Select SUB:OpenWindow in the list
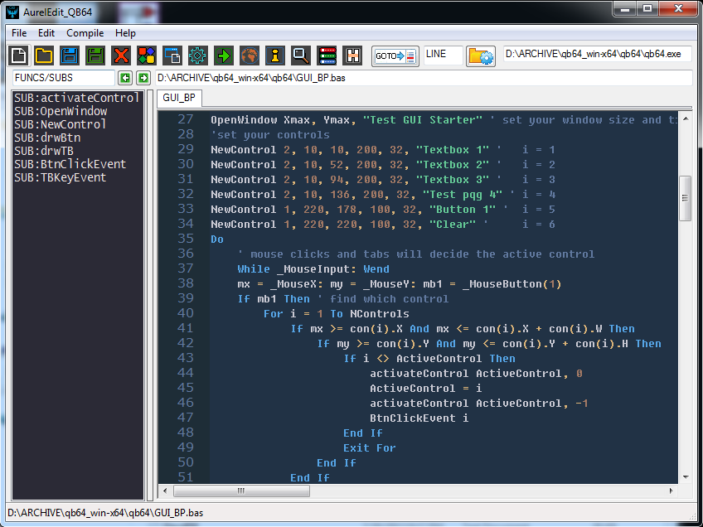The image size is (703, 527). [61, 111]
